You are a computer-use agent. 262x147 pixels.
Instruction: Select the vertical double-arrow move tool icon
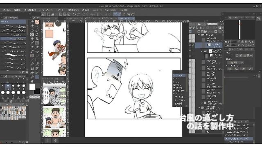click(32, 30)
